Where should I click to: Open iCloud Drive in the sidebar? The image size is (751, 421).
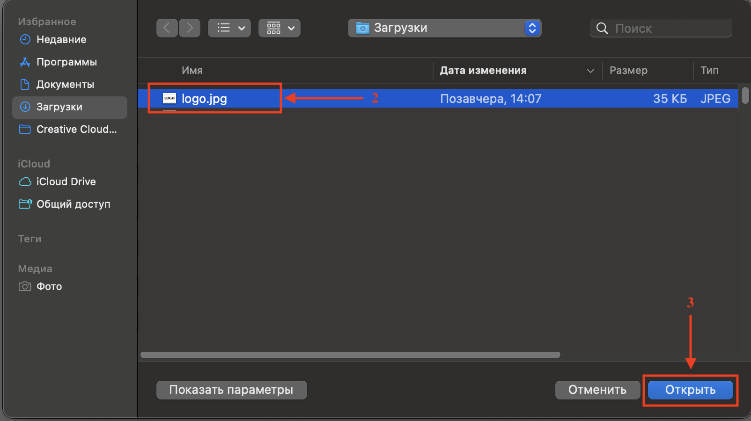pos(69,182)
